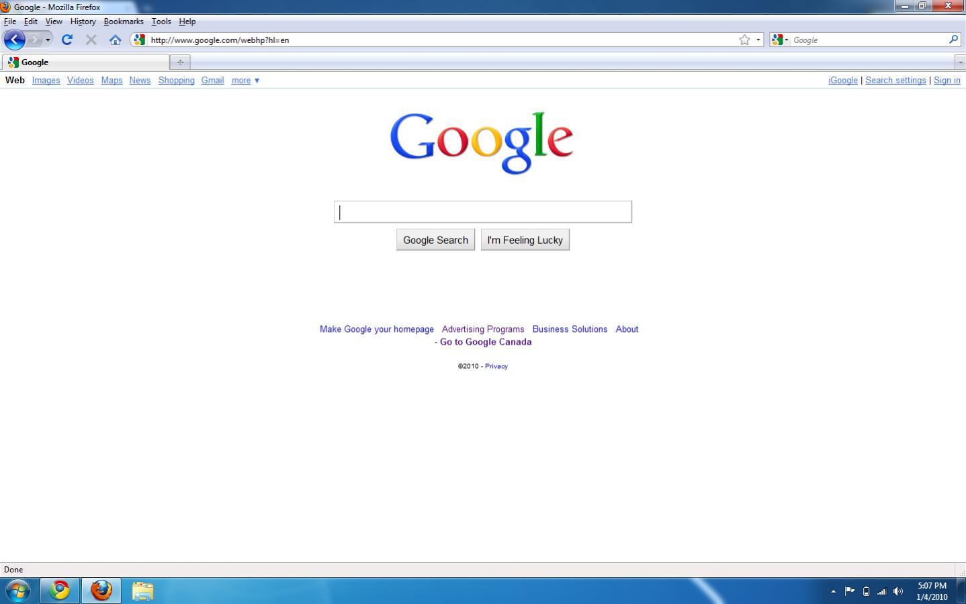Screen dimensions: 966x604
Task: Click the Stop loading X icon
Action: 91,40
